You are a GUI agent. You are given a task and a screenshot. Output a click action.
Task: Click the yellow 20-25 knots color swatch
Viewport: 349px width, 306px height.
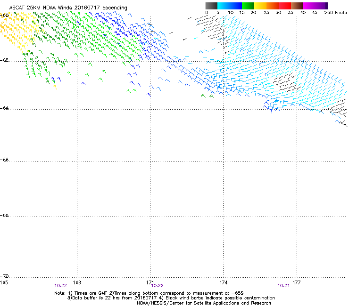tap(260, 6)
